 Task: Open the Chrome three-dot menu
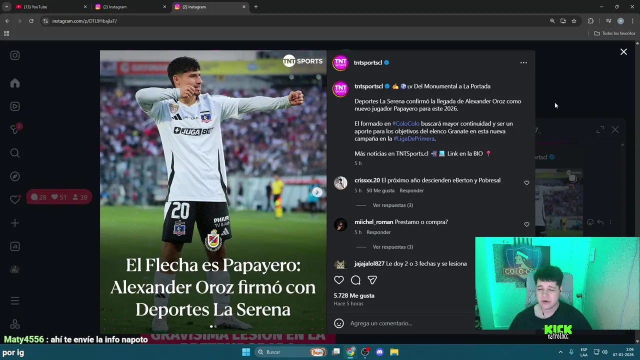point(632,21)
